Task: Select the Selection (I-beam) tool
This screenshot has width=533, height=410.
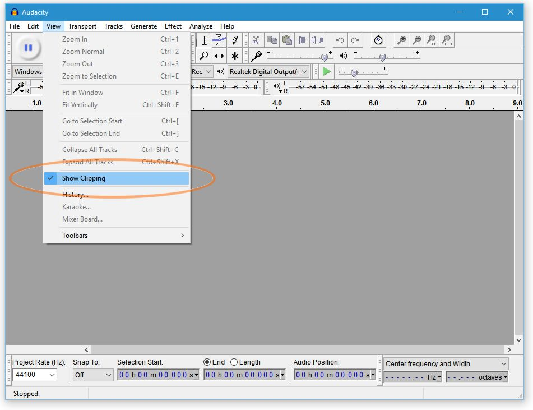Action: point(204,40)
